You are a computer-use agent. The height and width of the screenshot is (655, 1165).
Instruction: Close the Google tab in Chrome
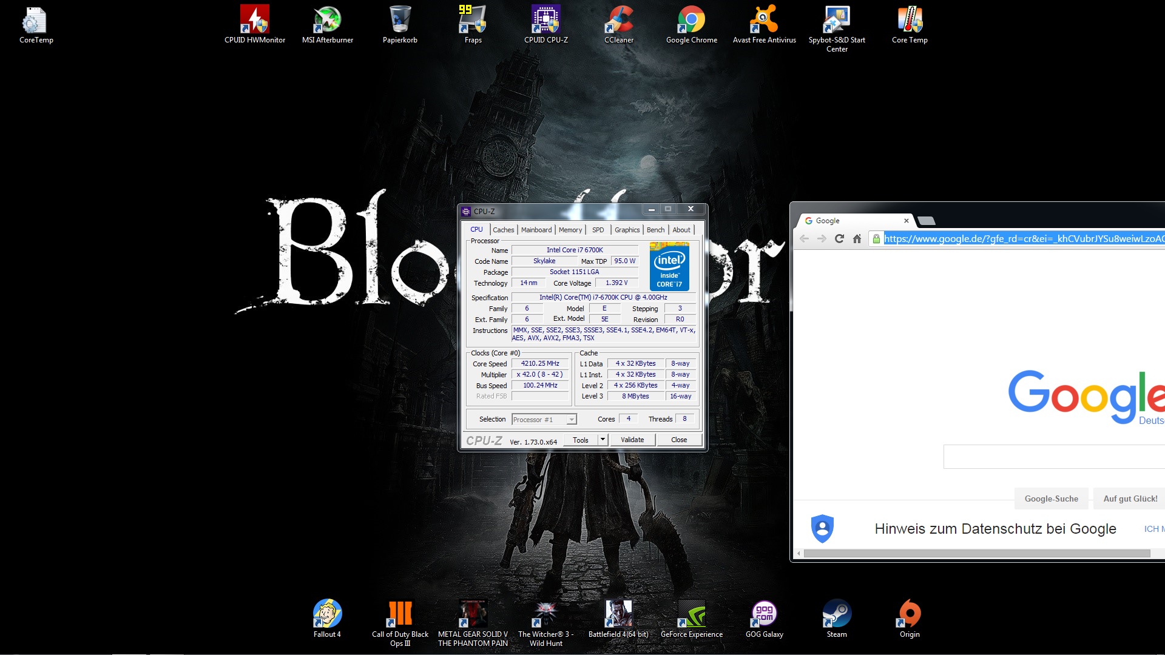907,221
